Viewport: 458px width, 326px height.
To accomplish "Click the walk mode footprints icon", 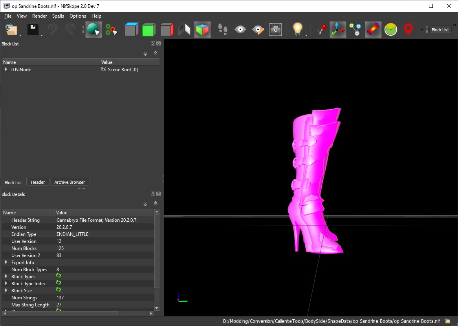I will pyautogui.click(x=223, y=30).
